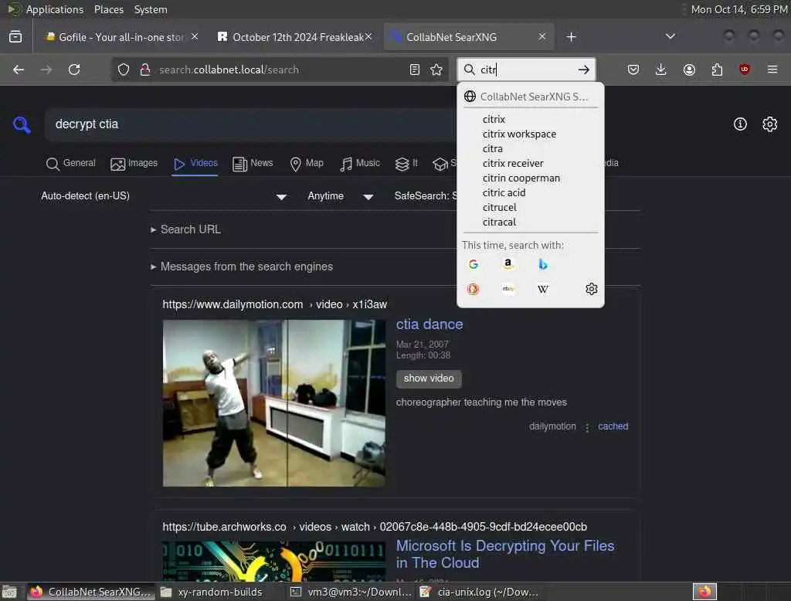The image size is (791, 601).
Task: Click the insecure connection lock icon
Action: [145, 70]
